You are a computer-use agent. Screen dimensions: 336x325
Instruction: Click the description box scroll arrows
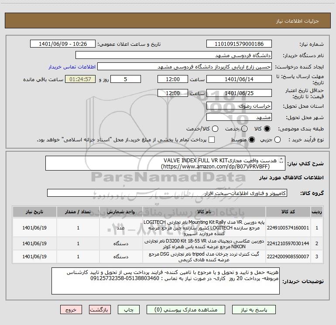pyautogui.click(x=281, y=160)
